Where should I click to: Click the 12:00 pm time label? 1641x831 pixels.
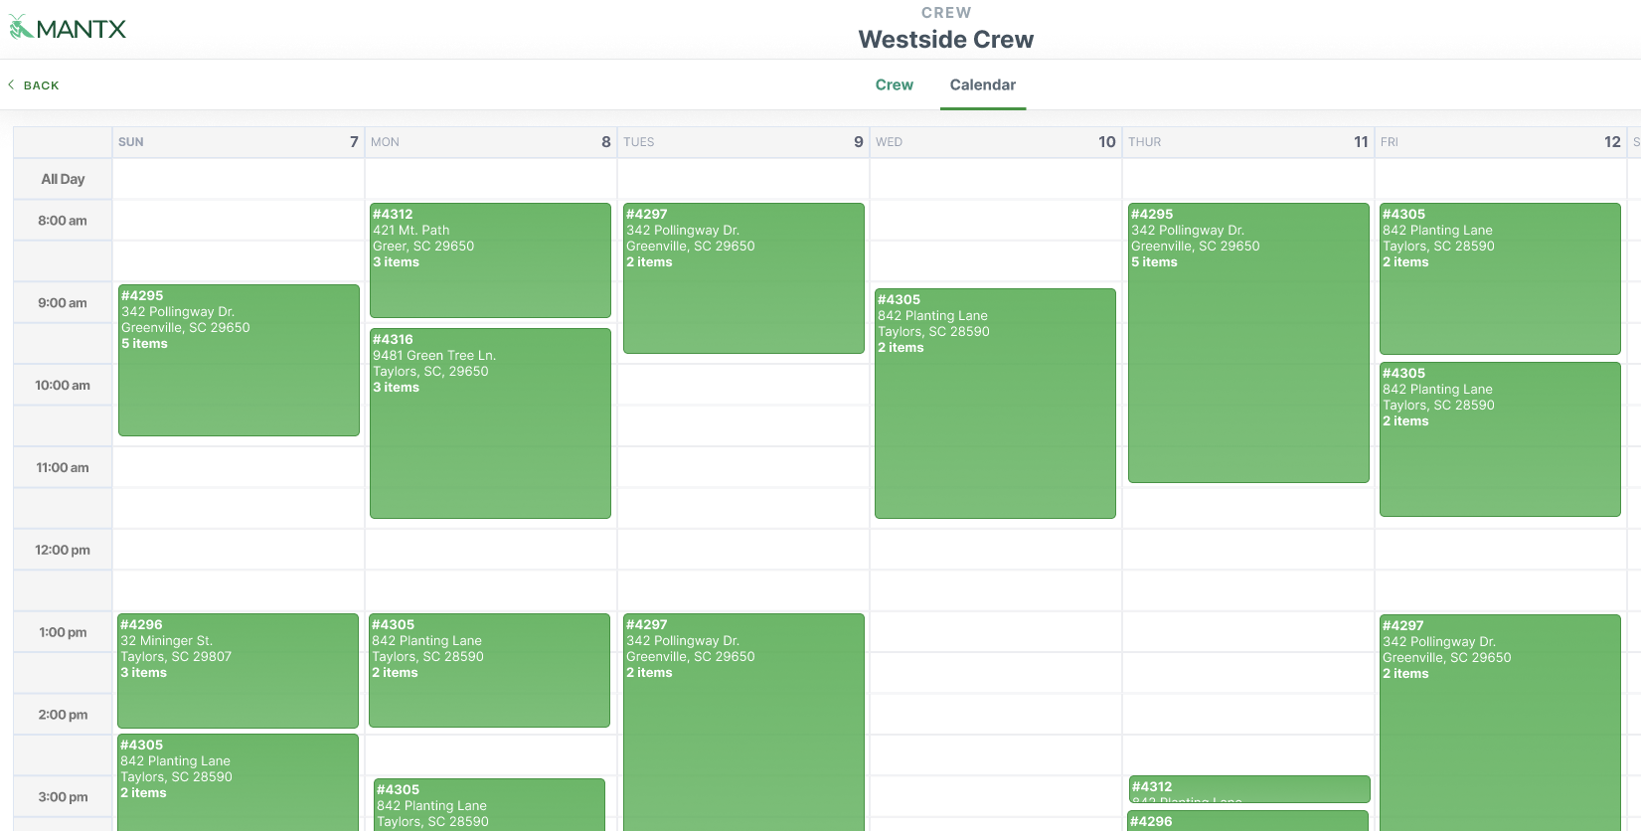[x=63, y=550]
